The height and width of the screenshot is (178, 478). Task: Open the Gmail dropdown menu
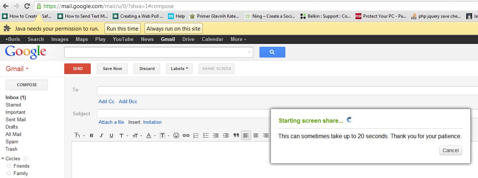coord(17,69)
